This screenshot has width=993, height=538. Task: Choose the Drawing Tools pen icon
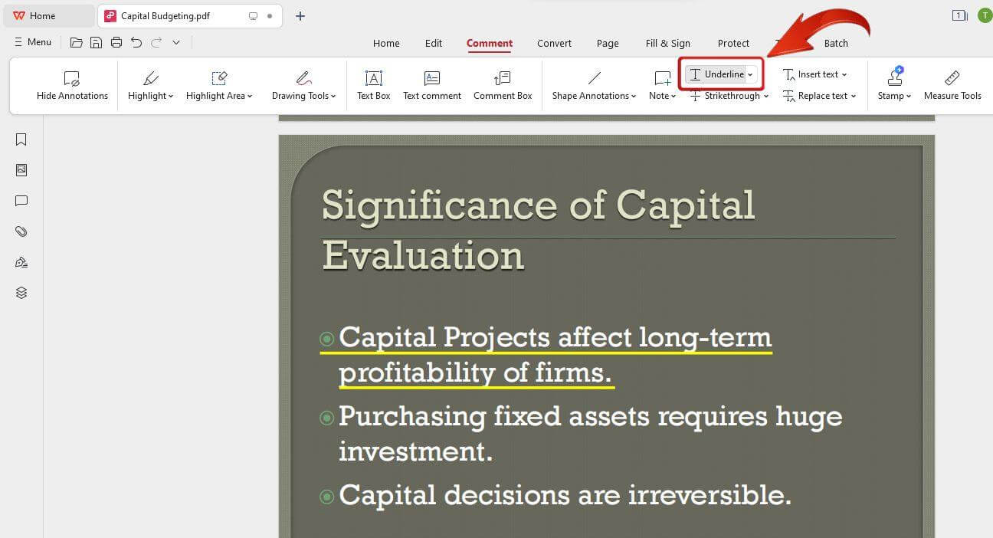click(x=303, y=78)
